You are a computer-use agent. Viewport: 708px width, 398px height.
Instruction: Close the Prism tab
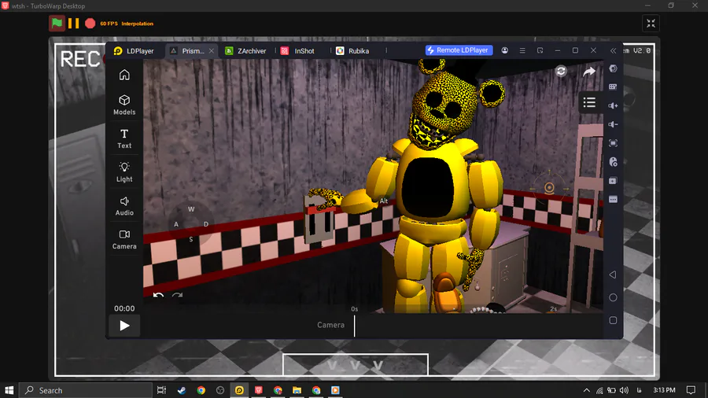pos(212,51)
